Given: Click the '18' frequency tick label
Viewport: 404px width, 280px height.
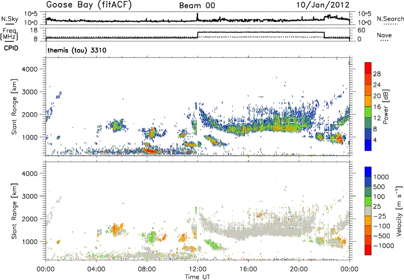Looking at the screenshot, I should pyautogui.click(x=34, y=30).
